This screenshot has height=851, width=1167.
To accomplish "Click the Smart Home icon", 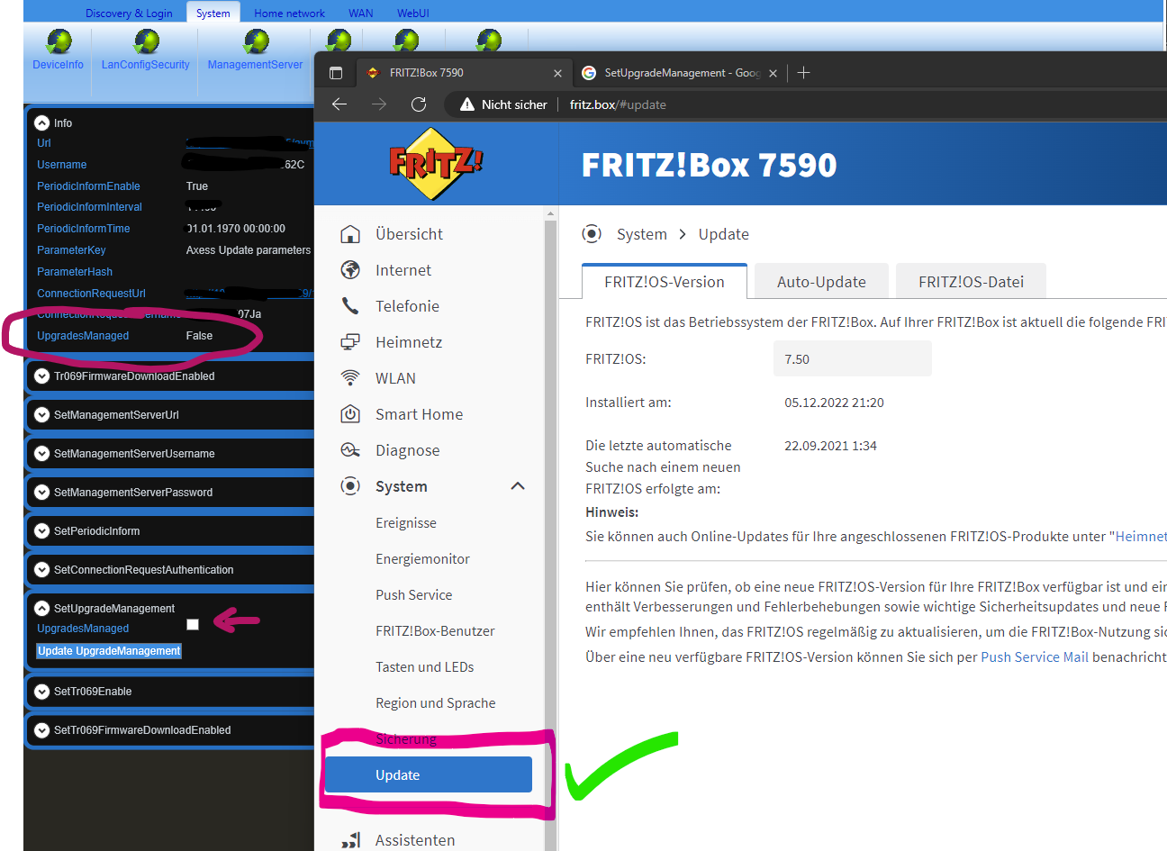I will click(x=350, y=414).
